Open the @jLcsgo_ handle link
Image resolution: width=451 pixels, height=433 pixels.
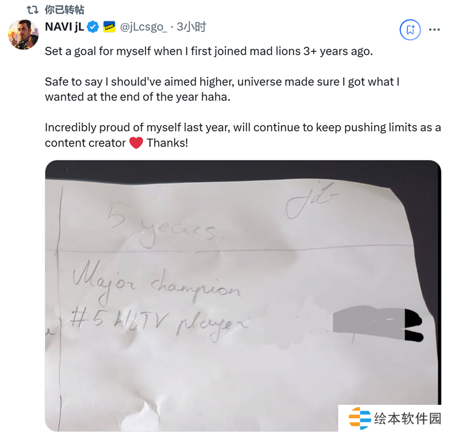tap(143, 27)
